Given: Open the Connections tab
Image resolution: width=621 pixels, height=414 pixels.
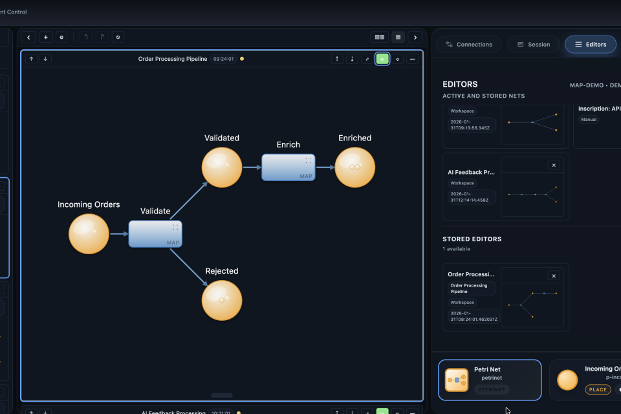Looking at the screenshot, I should 469,45.
